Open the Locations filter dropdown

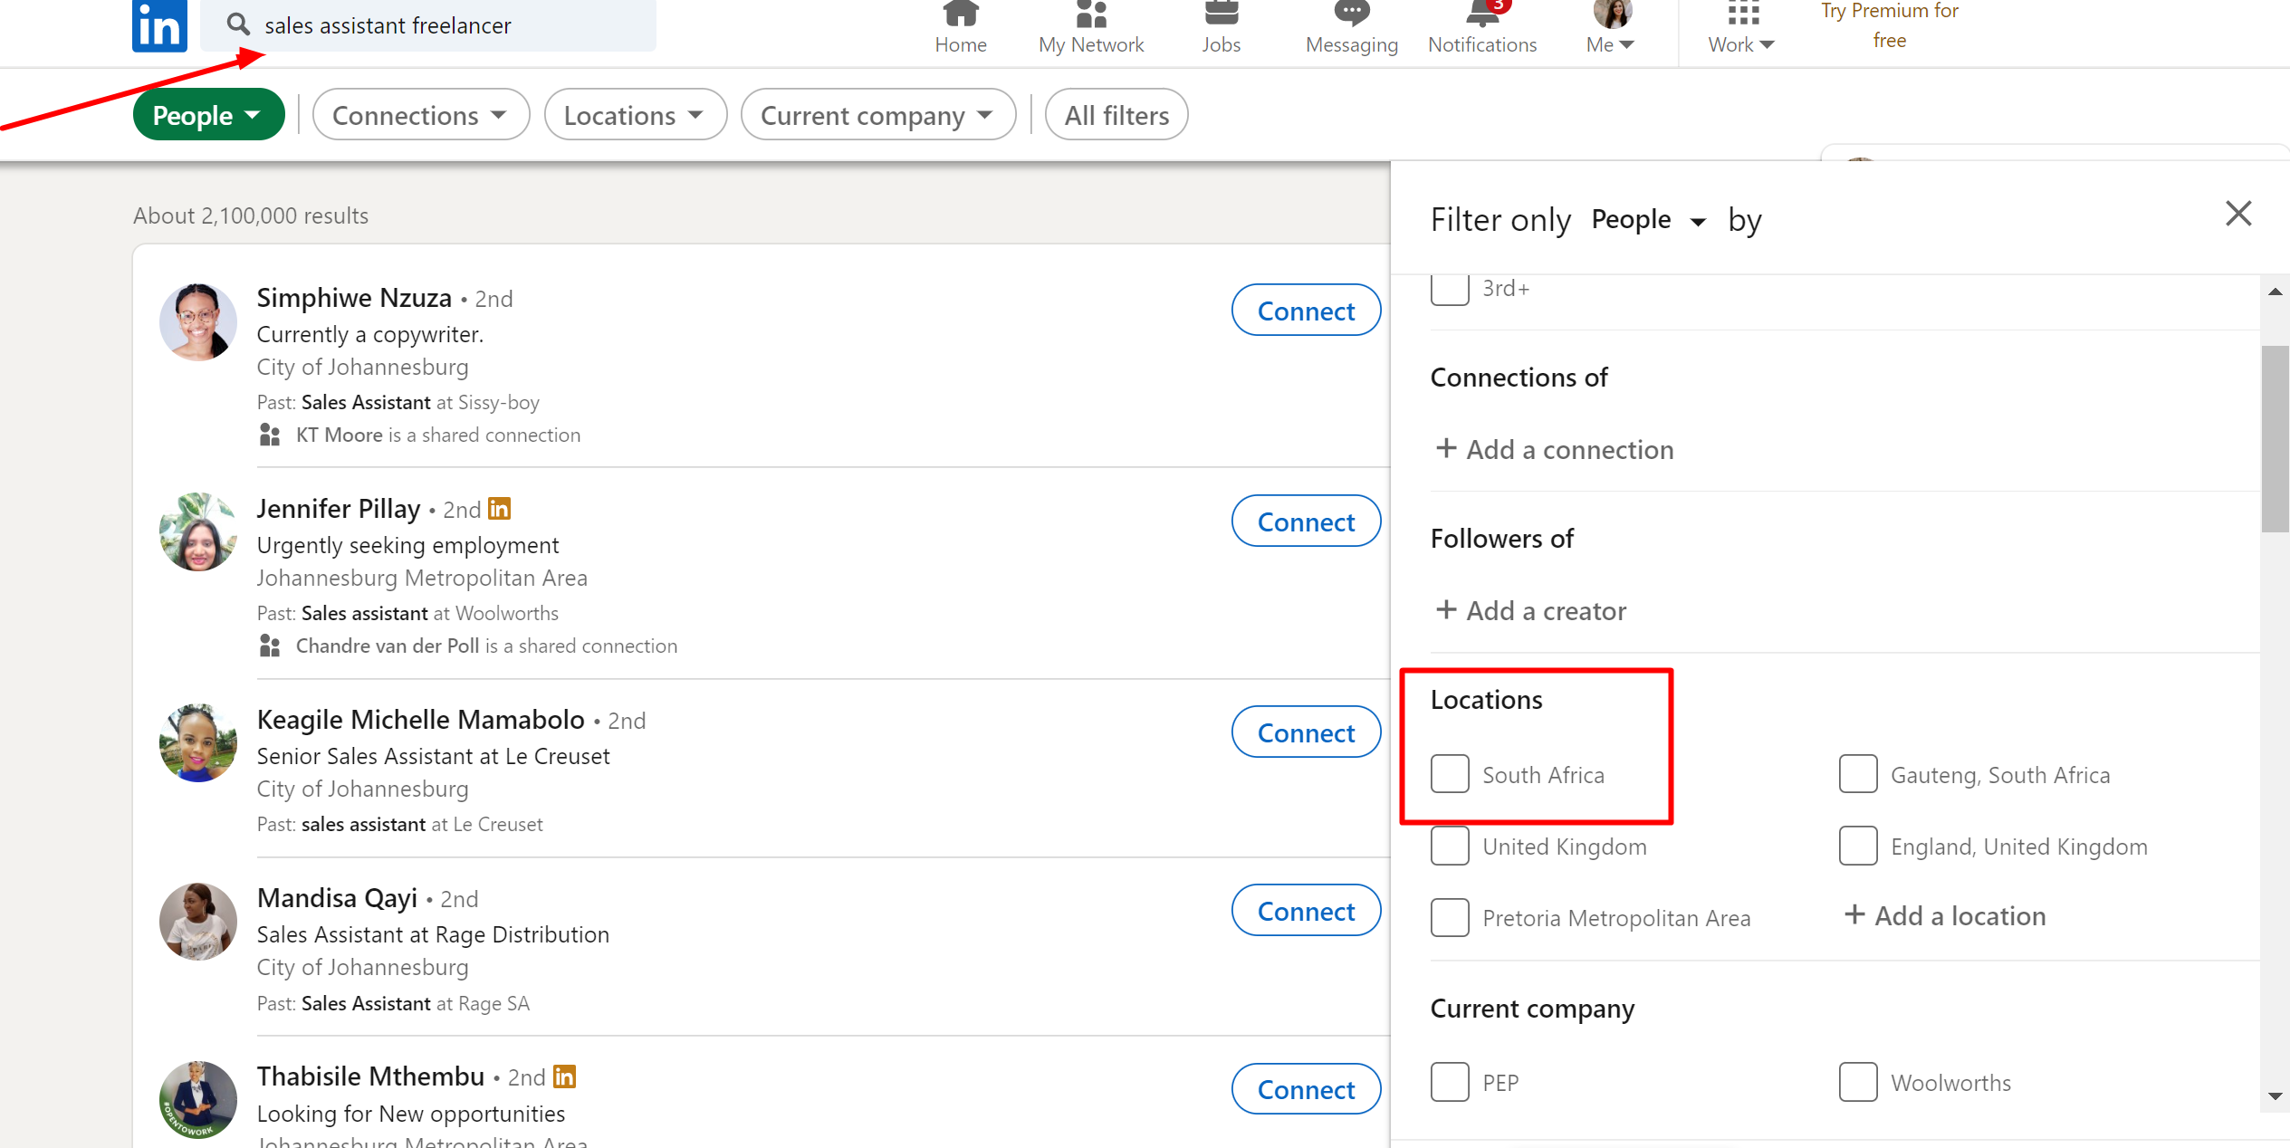pyautogui.click(x=635, y=115)
